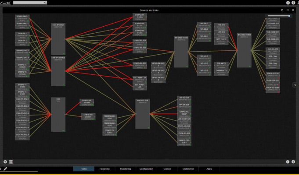This screenshot has height=175, width=299.
Task: Click the help icon at the panel bottom right
Action: (x=293, y=162)
